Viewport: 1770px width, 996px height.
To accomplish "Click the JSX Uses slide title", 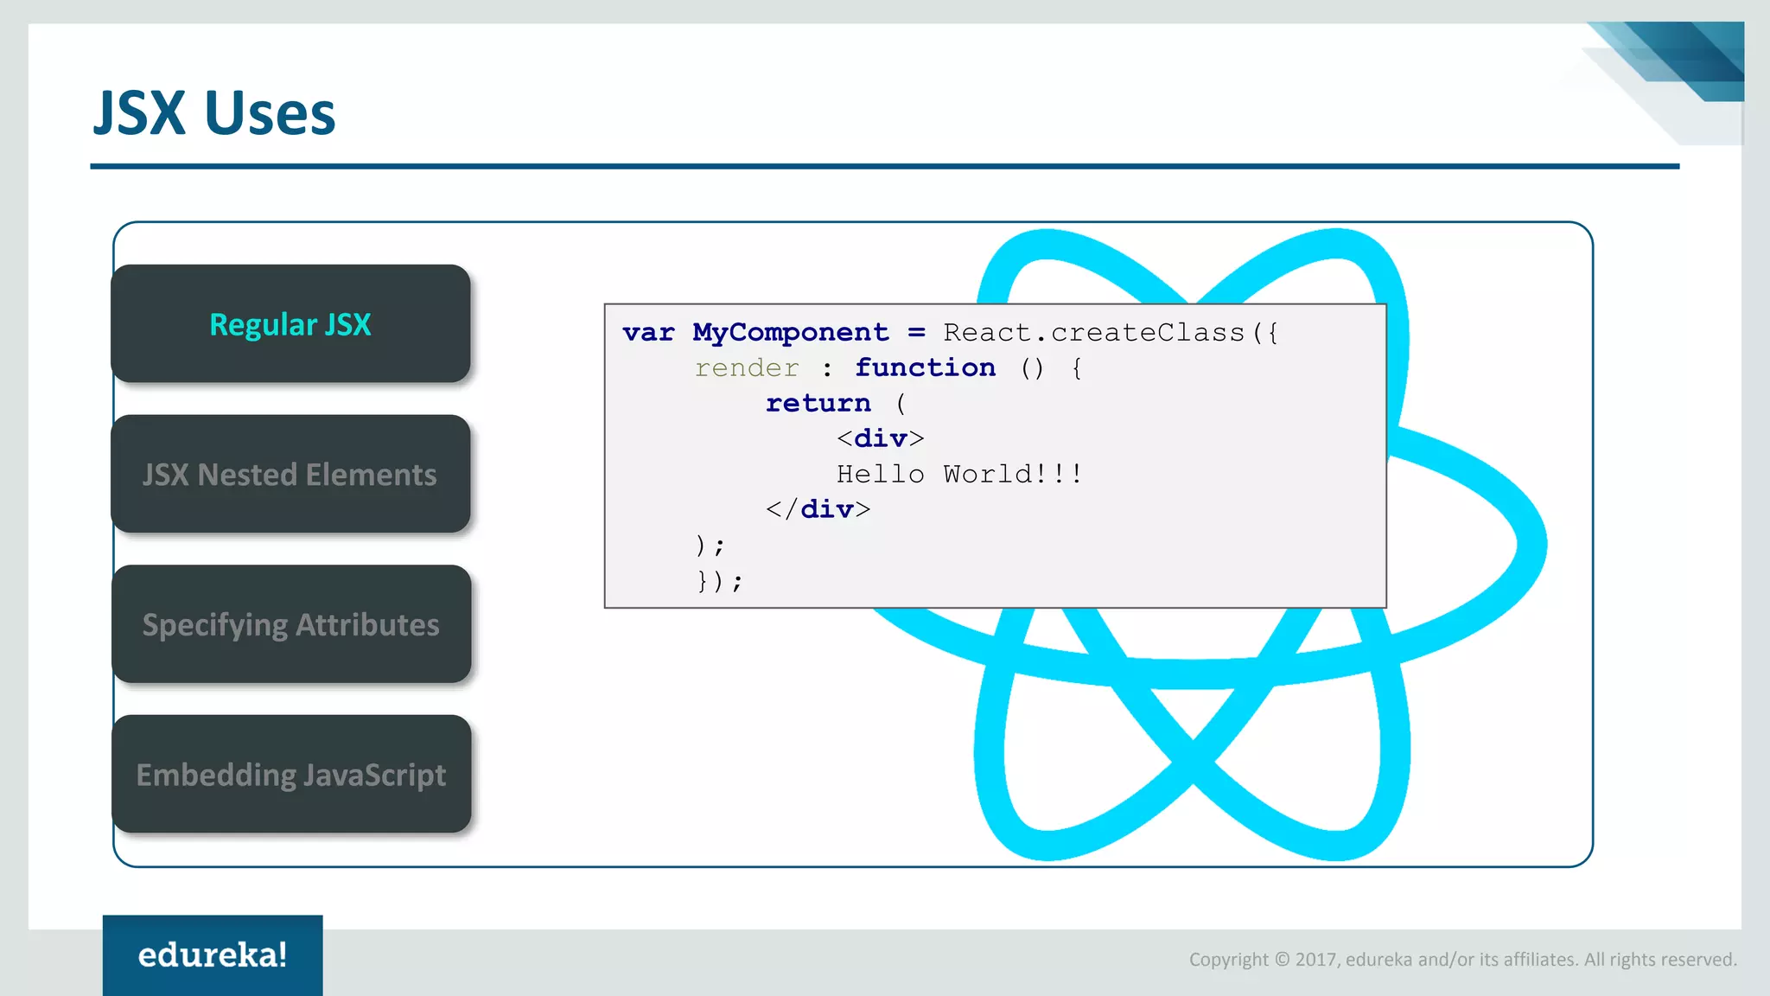I will 214,112.
